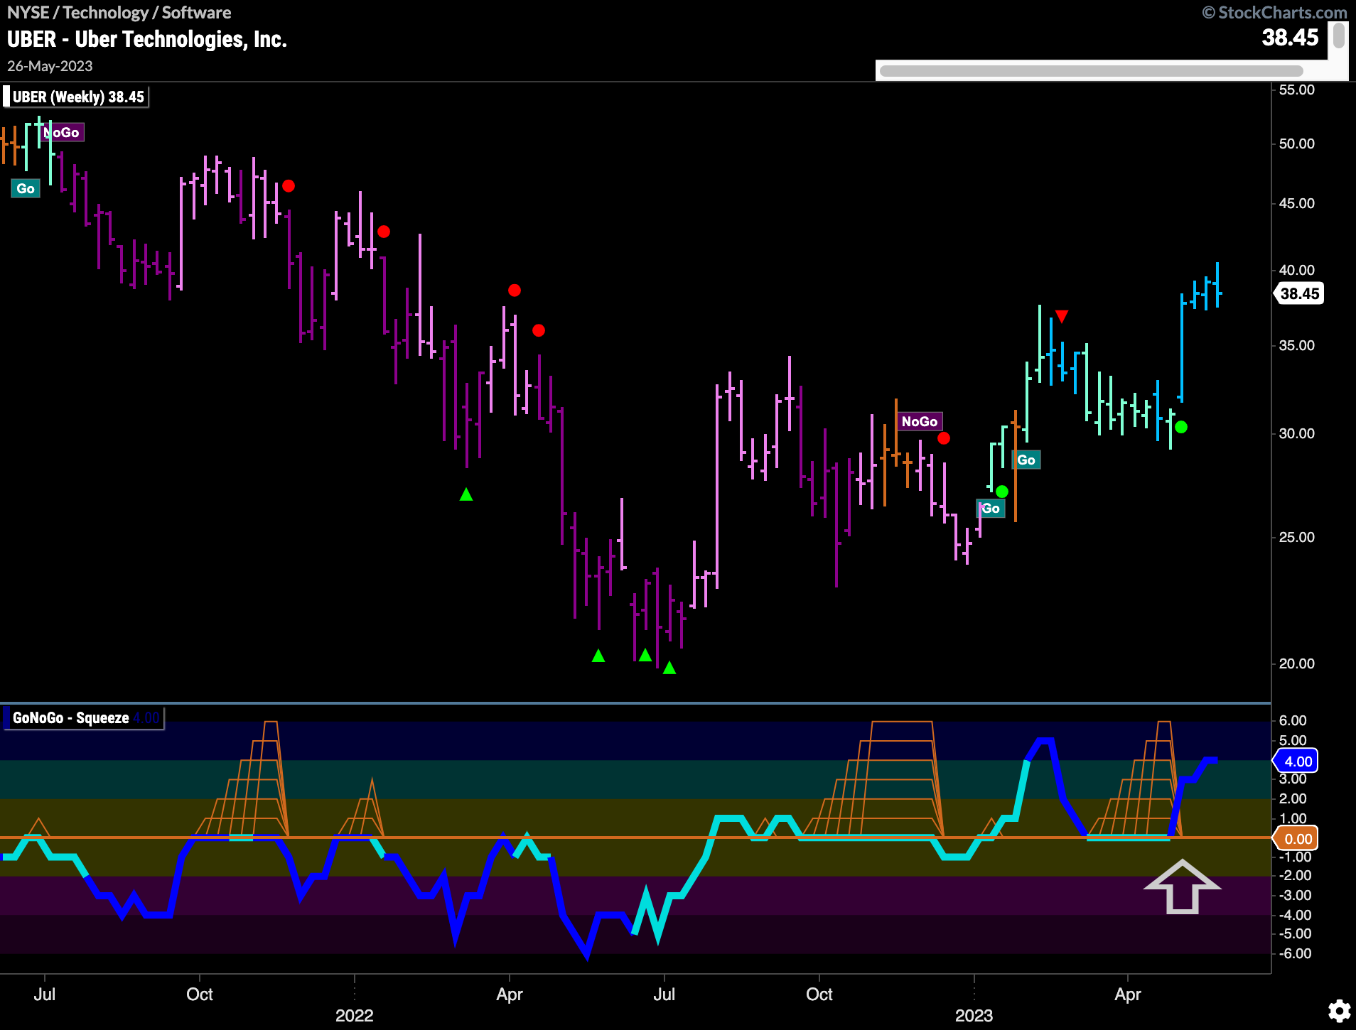Click the green up triangle near March 2022
This screenshot has height=1030, width=1356.
466,494
